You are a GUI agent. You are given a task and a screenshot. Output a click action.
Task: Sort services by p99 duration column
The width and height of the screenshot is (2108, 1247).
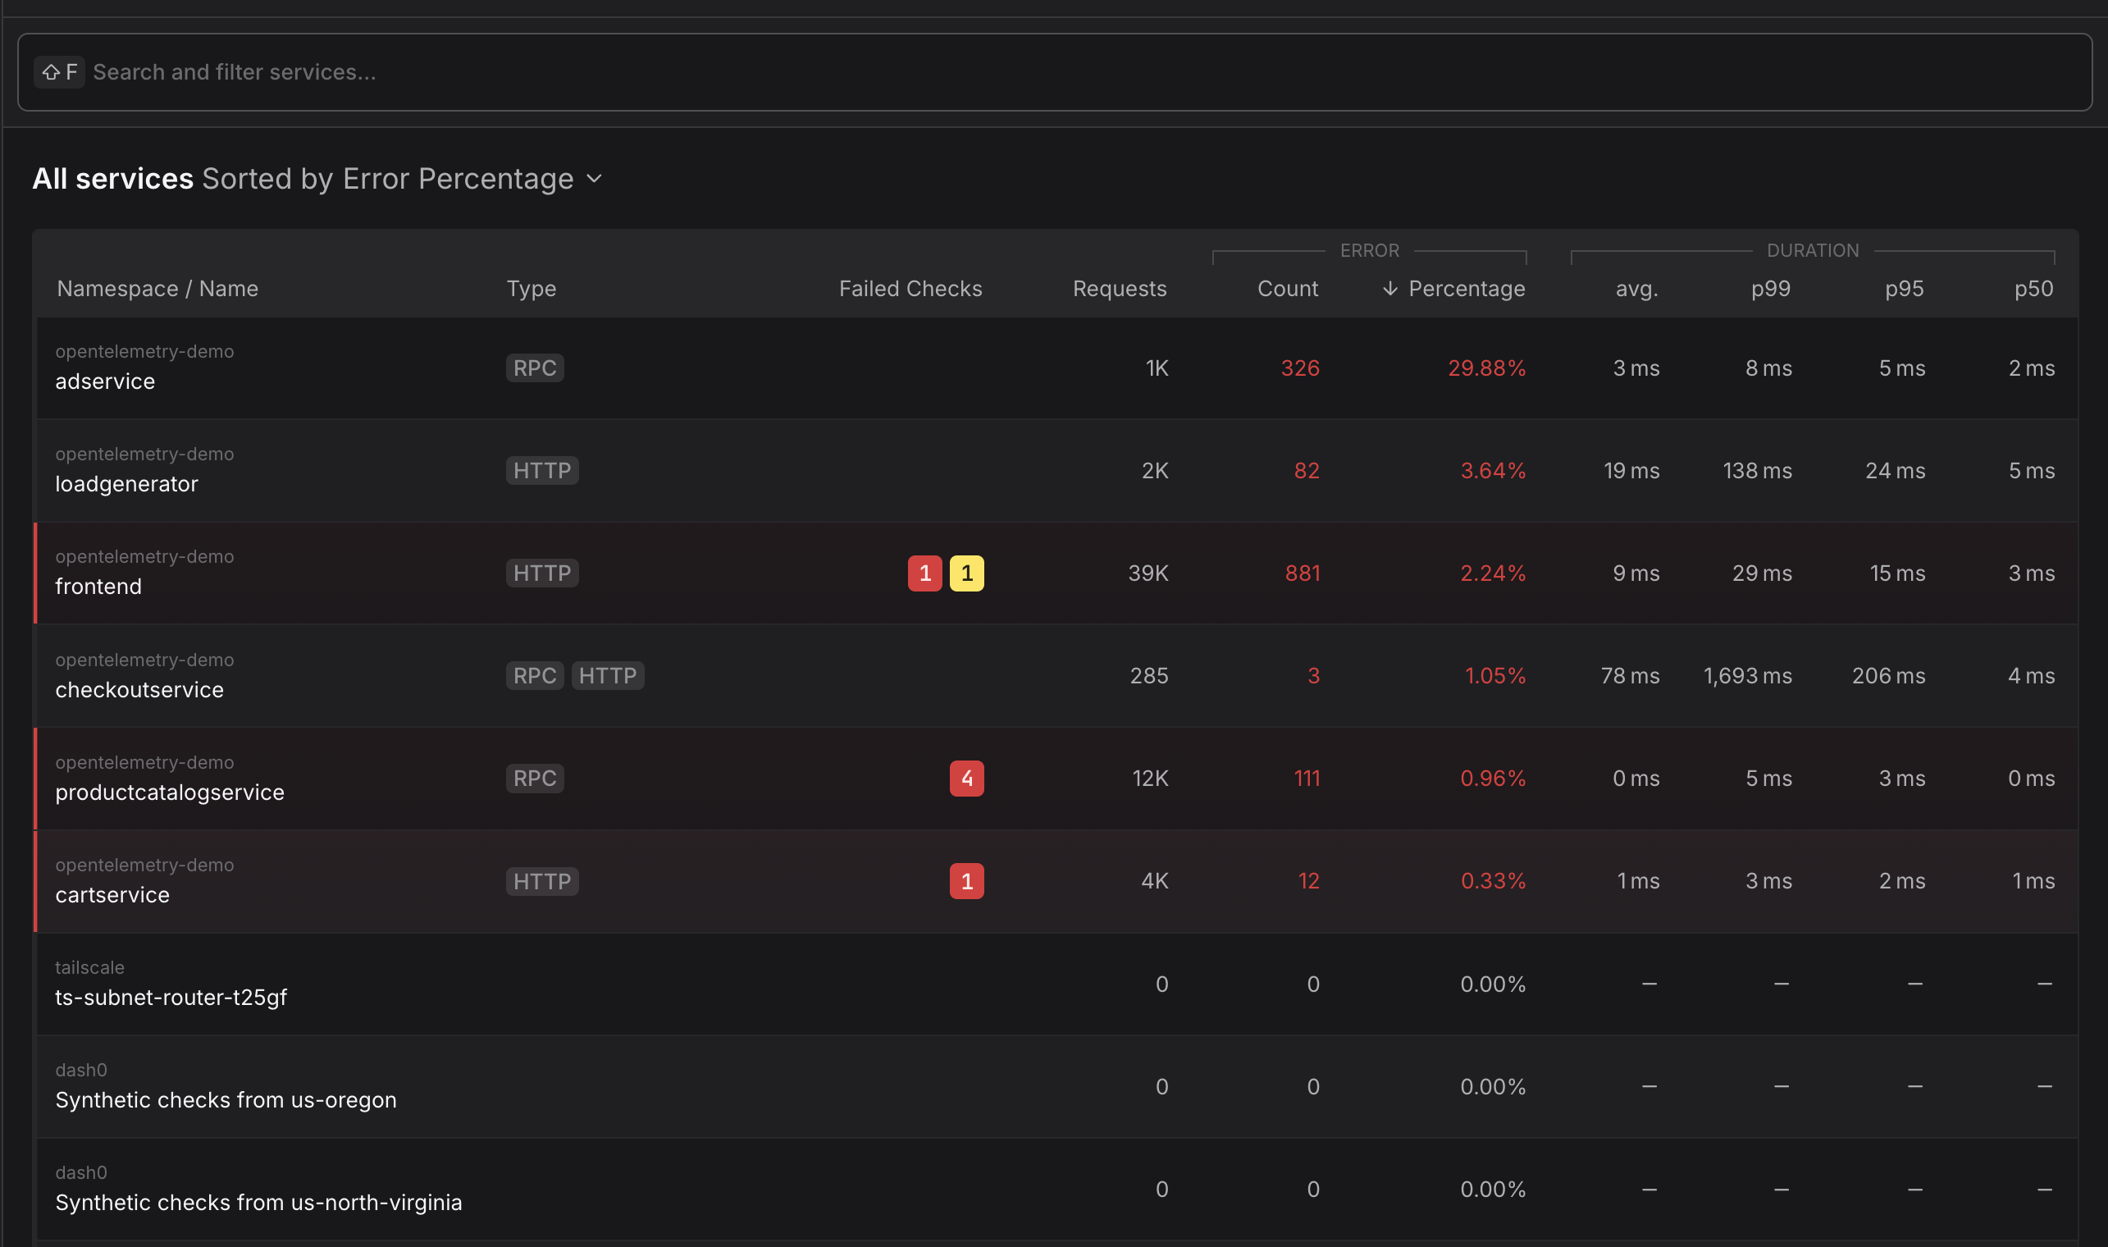(1770, 289)
